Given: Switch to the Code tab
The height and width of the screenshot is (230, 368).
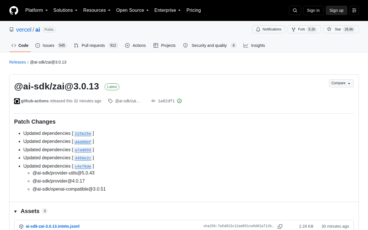Looking at the screenshot, I should (x=20, y=45).
